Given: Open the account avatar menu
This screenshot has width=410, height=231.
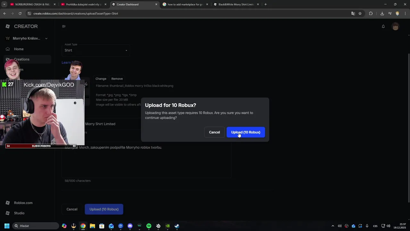Looking at the screenshot, I should coord(395,26).
